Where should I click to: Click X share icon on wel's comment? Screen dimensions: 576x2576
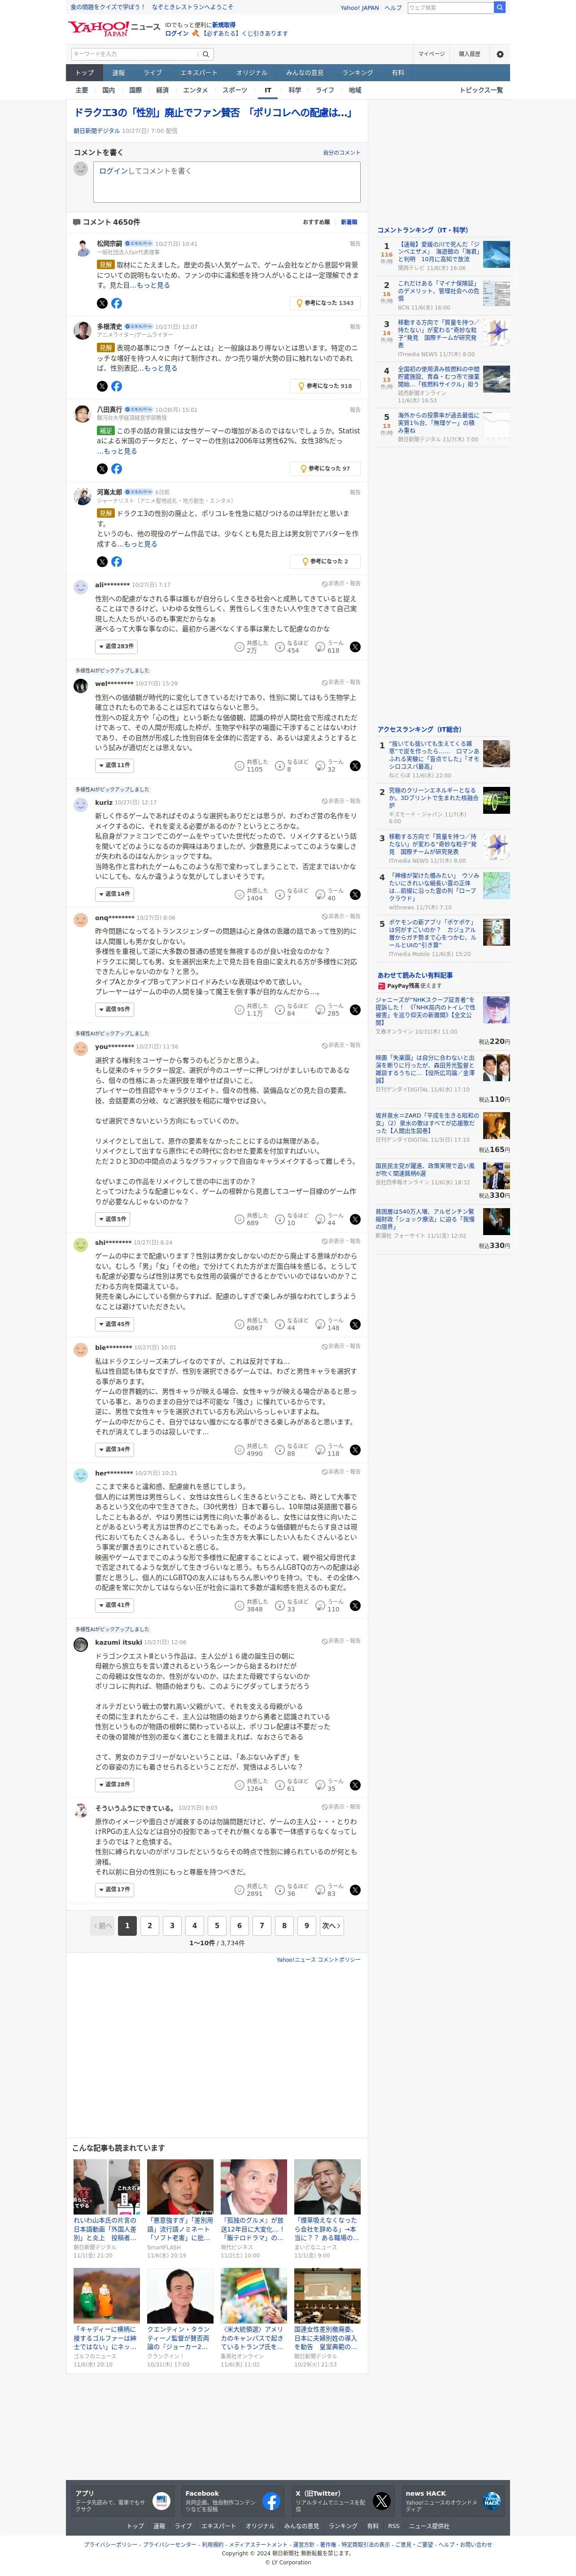pyautogui.click(x=355, y=766)
